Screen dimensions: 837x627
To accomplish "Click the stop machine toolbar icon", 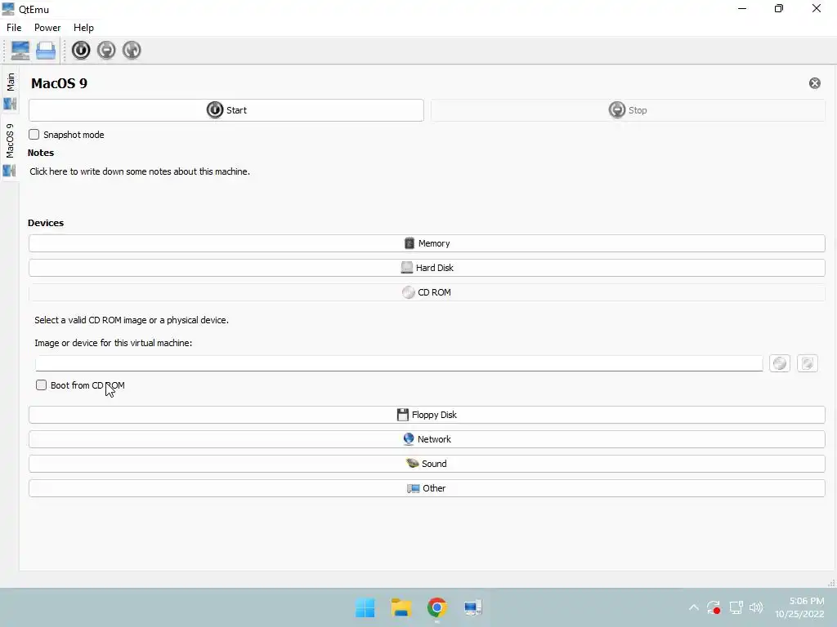I will [106, 50].
